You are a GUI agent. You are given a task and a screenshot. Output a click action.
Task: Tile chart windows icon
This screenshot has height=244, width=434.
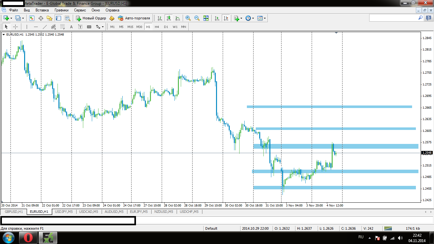pyautogui.click(x=206, y=18)
